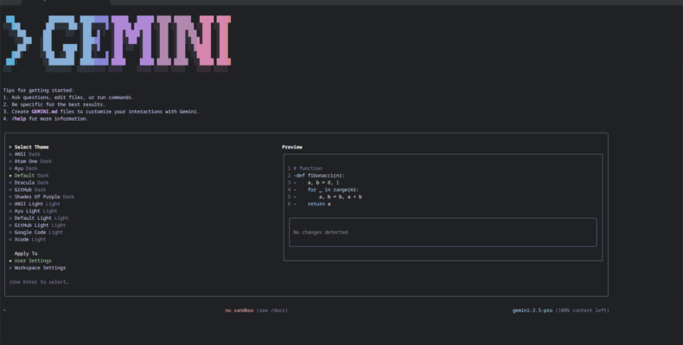Click the /help command in tips
Viewport: 683px width, 345px height.
click(x=19, y=119)
